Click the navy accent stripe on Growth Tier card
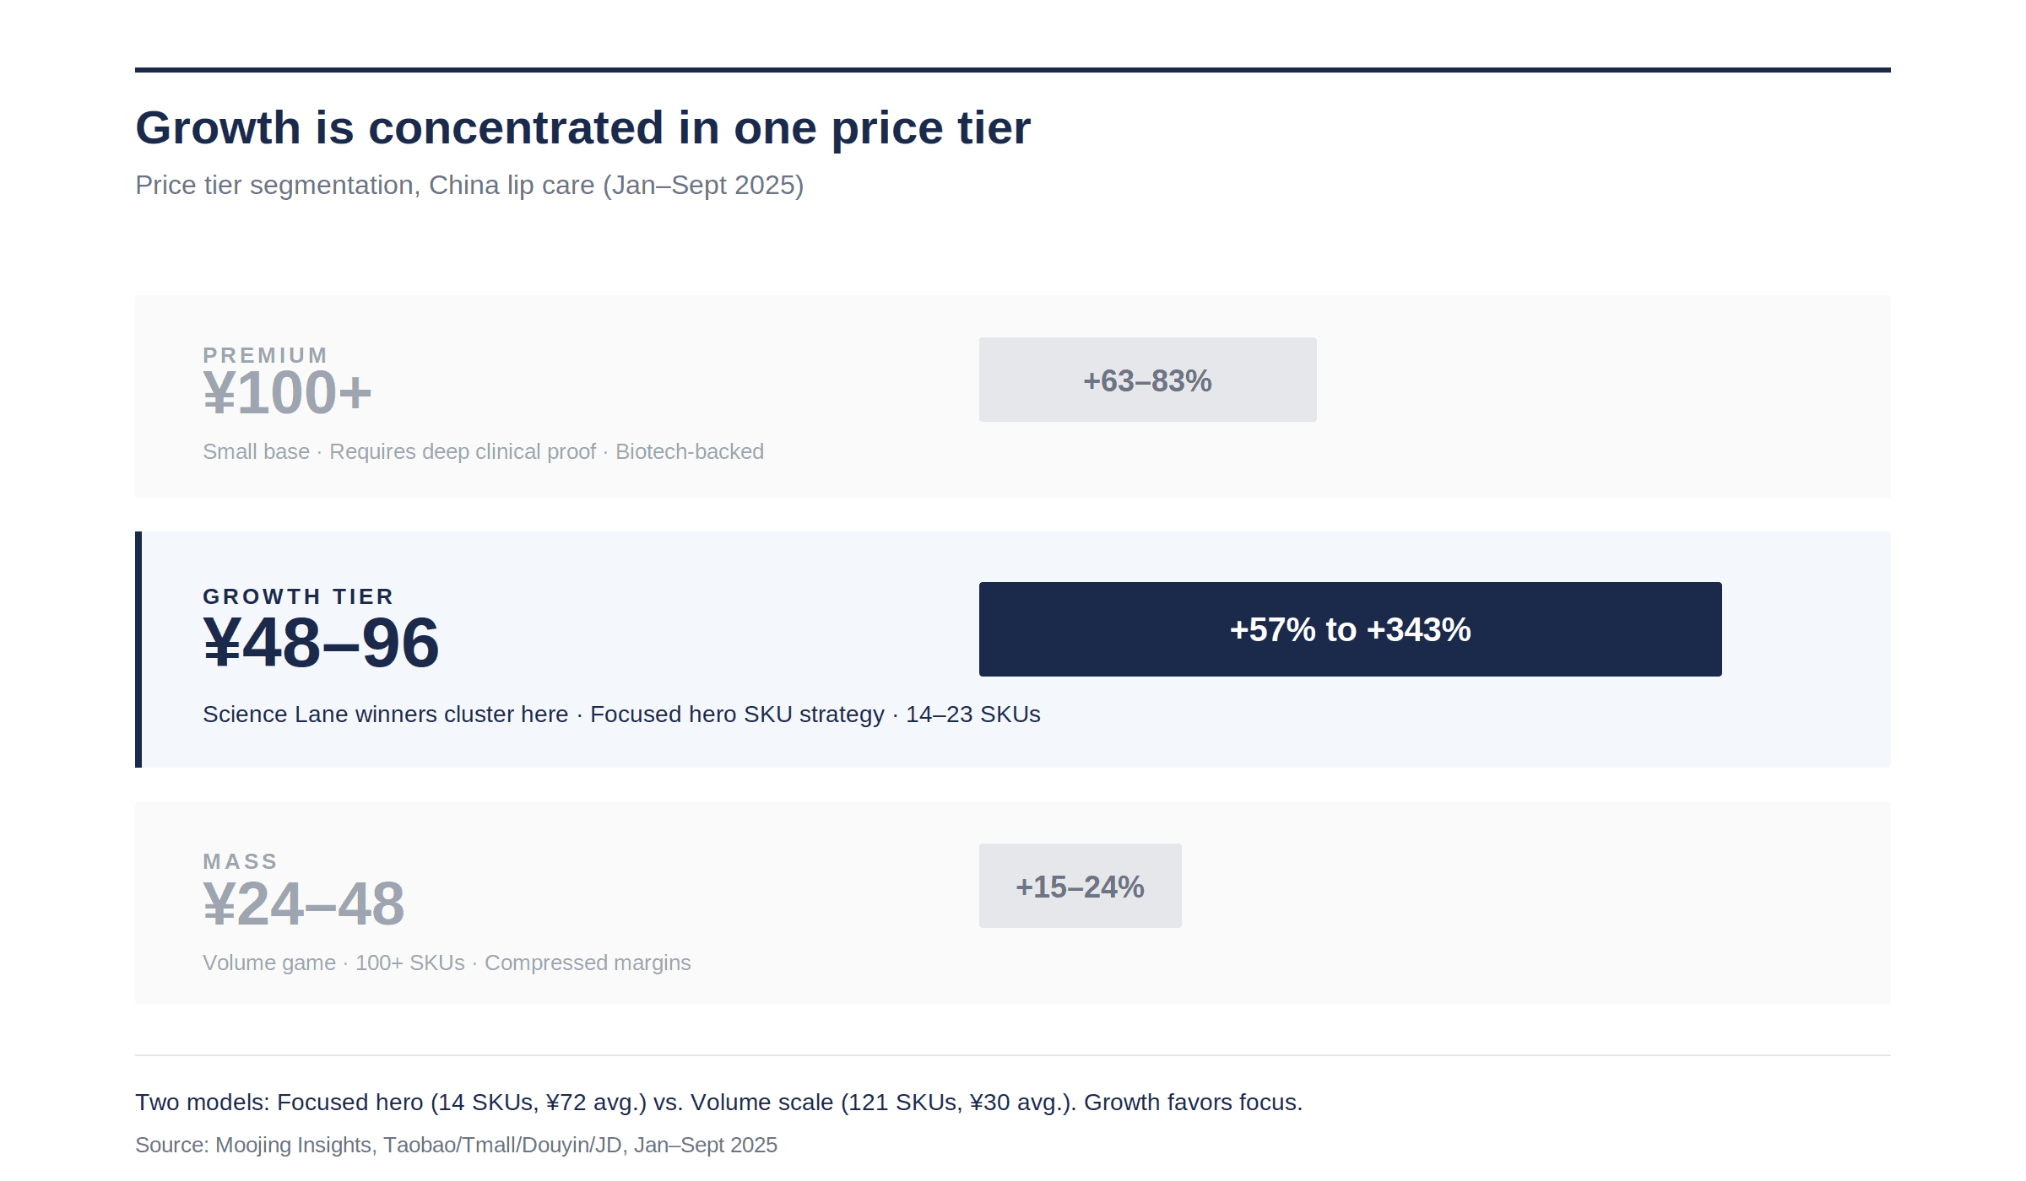The width and height of the screenshot is (2026, 1181). [138, 650]
